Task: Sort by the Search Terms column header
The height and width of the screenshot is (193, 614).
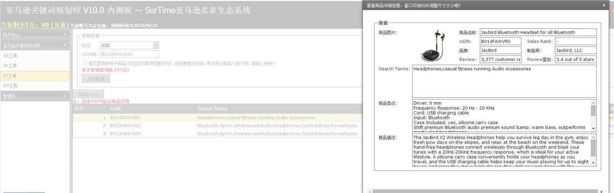Action: tap(279, 109)
